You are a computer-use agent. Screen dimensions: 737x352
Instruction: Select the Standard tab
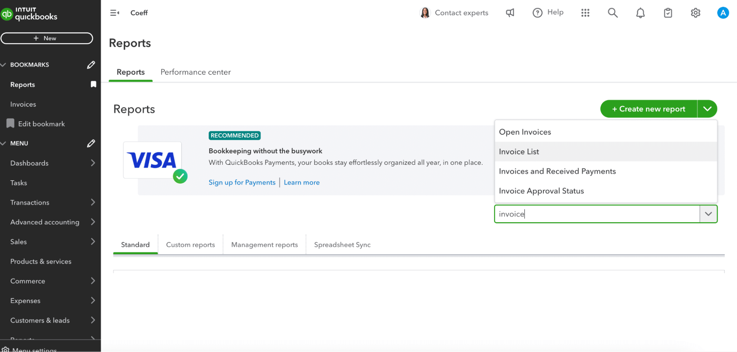pyautogui.click(x=135, y=245)
